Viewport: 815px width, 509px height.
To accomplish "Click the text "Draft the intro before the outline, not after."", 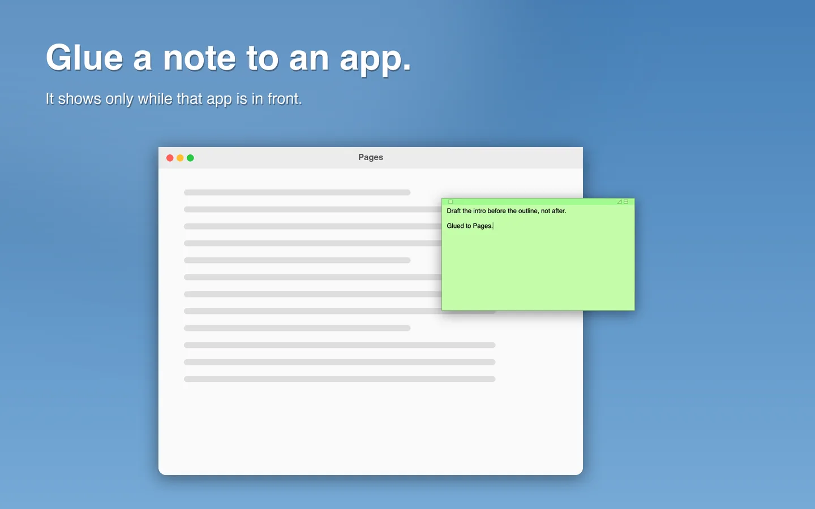I will [x=506, y=211].
